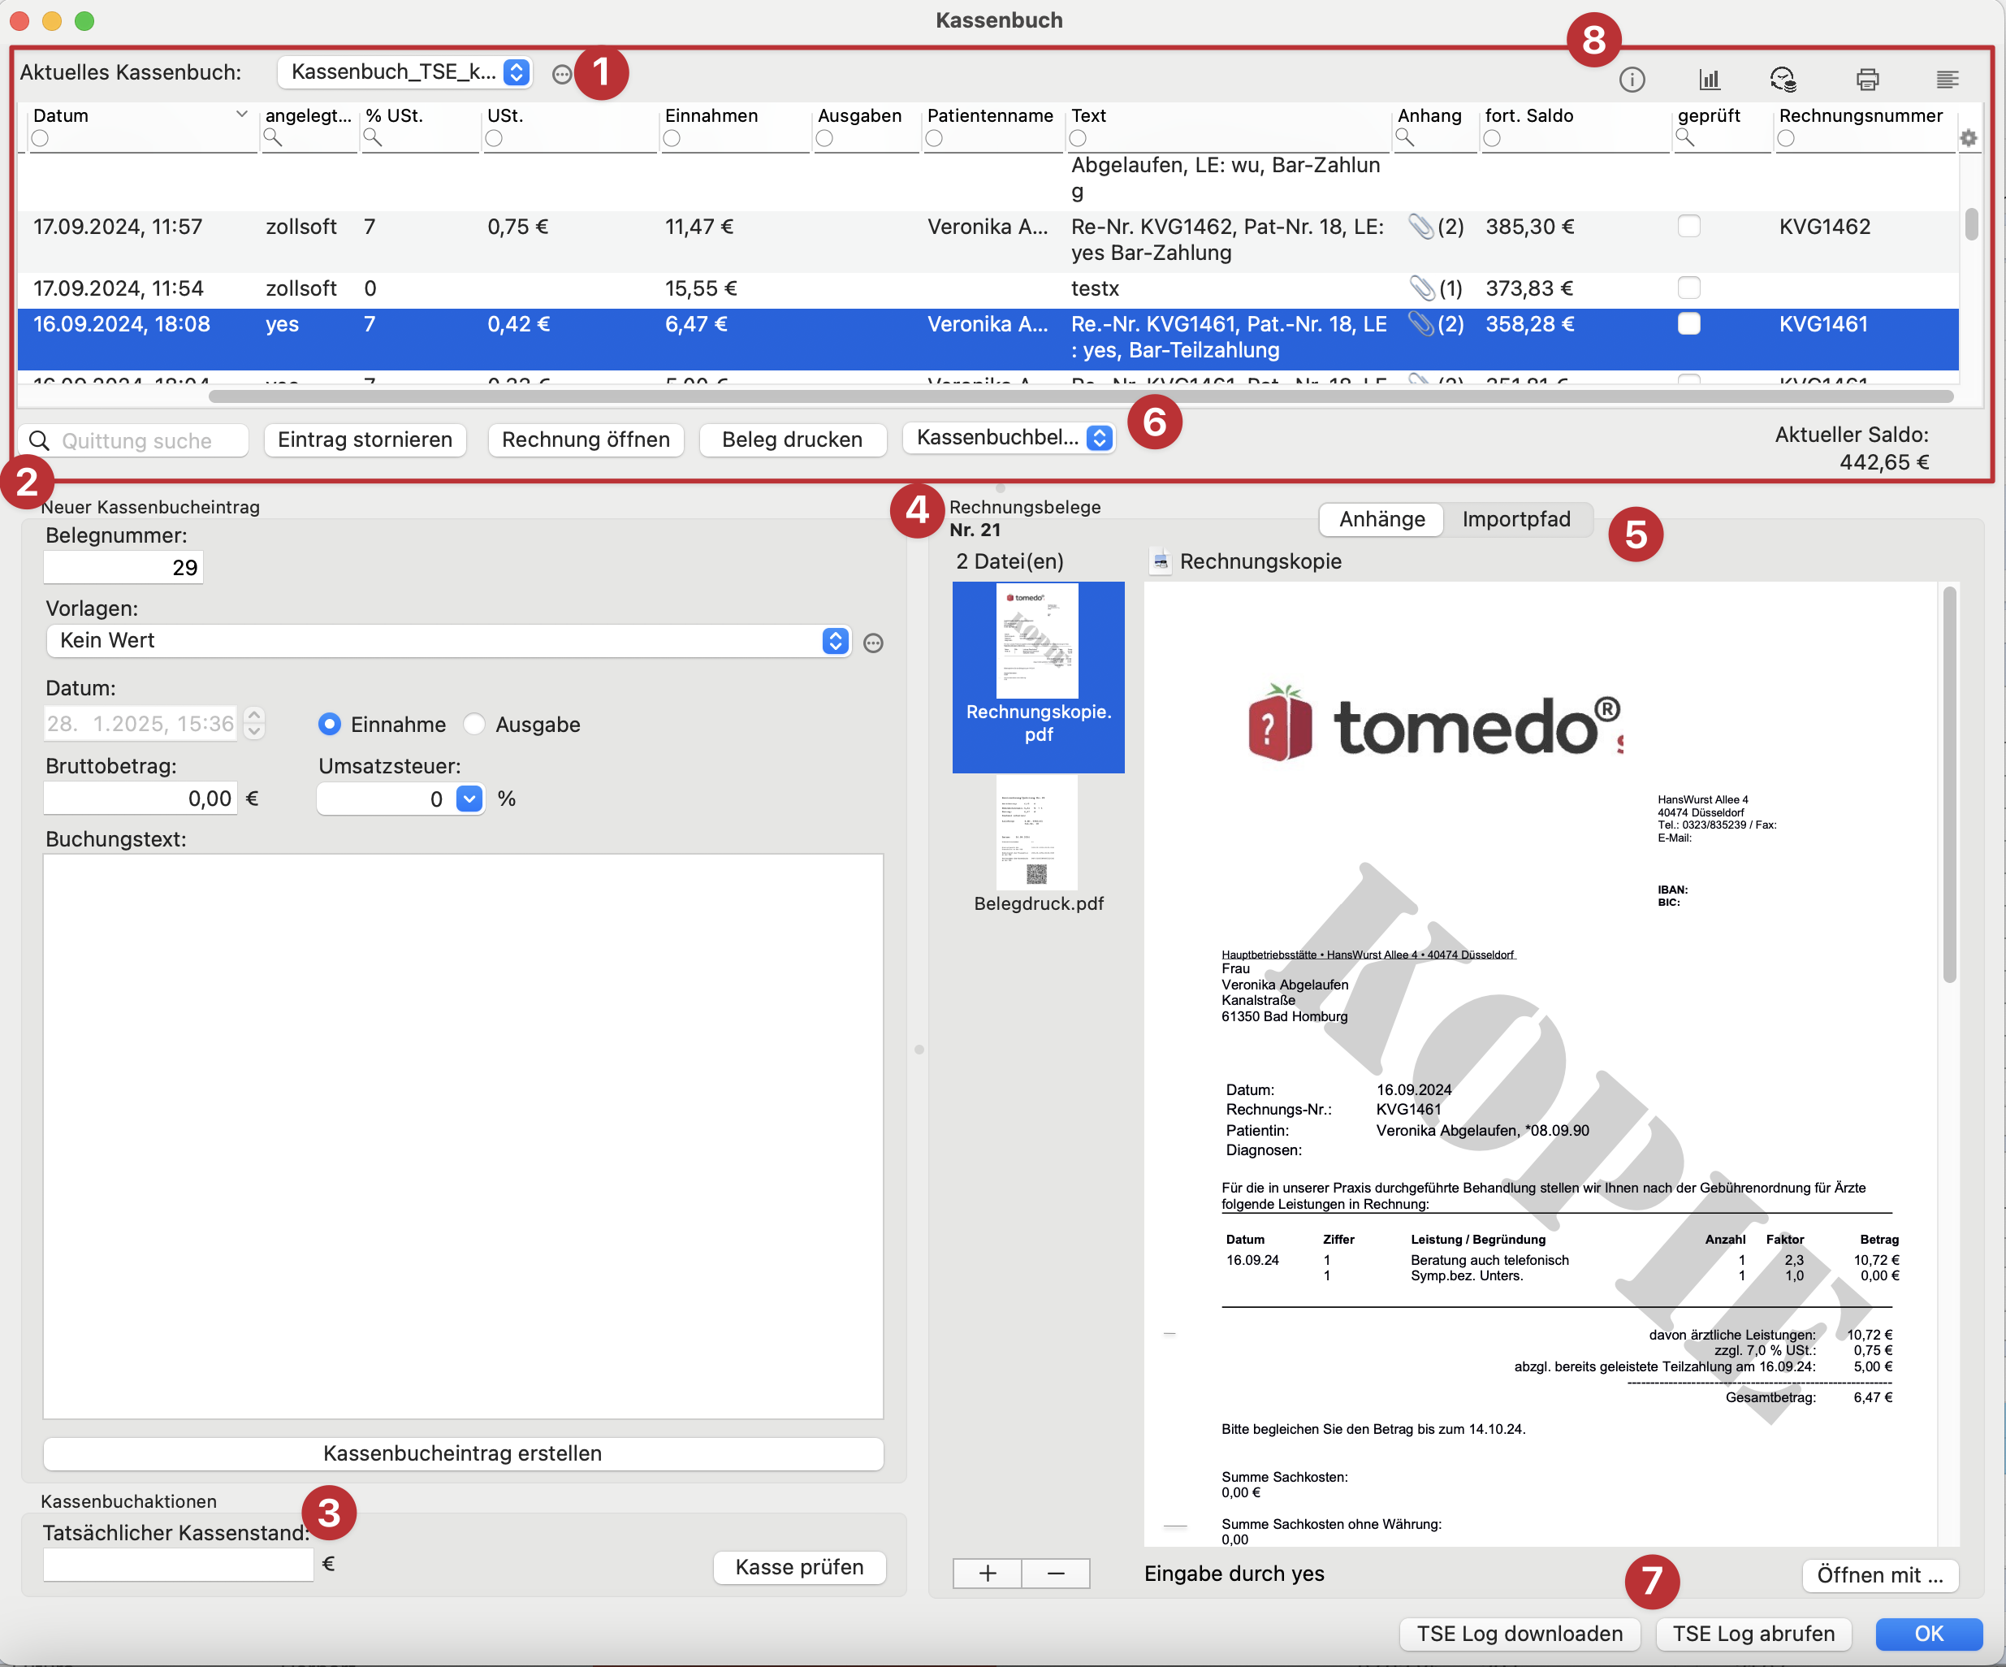Select Belegdruck.pdf thumbnail
The image size is (2006, 1667).
point(1039,846)
